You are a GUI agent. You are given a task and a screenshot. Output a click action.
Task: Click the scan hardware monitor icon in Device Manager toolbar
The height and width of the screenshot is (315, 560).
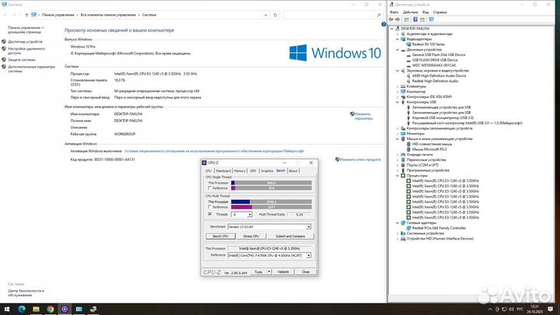431,19
